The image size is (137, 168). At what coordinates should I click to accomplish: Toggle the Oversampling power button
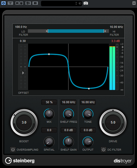[x=13, y=150]
